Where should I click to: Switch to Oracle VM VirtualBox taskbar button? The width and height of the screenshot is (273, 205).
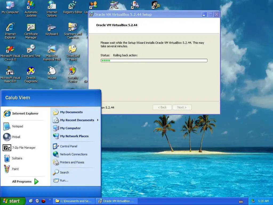[117, 201]
